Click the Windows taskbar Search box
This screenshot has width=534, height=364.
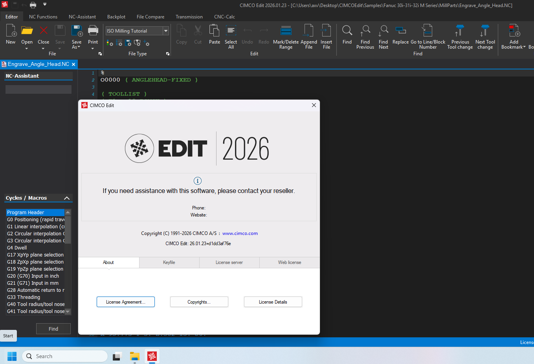pos(65,356)
